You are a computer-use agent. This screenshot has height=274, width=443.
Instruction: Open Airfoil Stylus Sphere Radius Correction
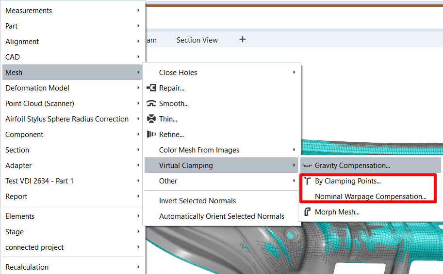click(x=67, y=119)
